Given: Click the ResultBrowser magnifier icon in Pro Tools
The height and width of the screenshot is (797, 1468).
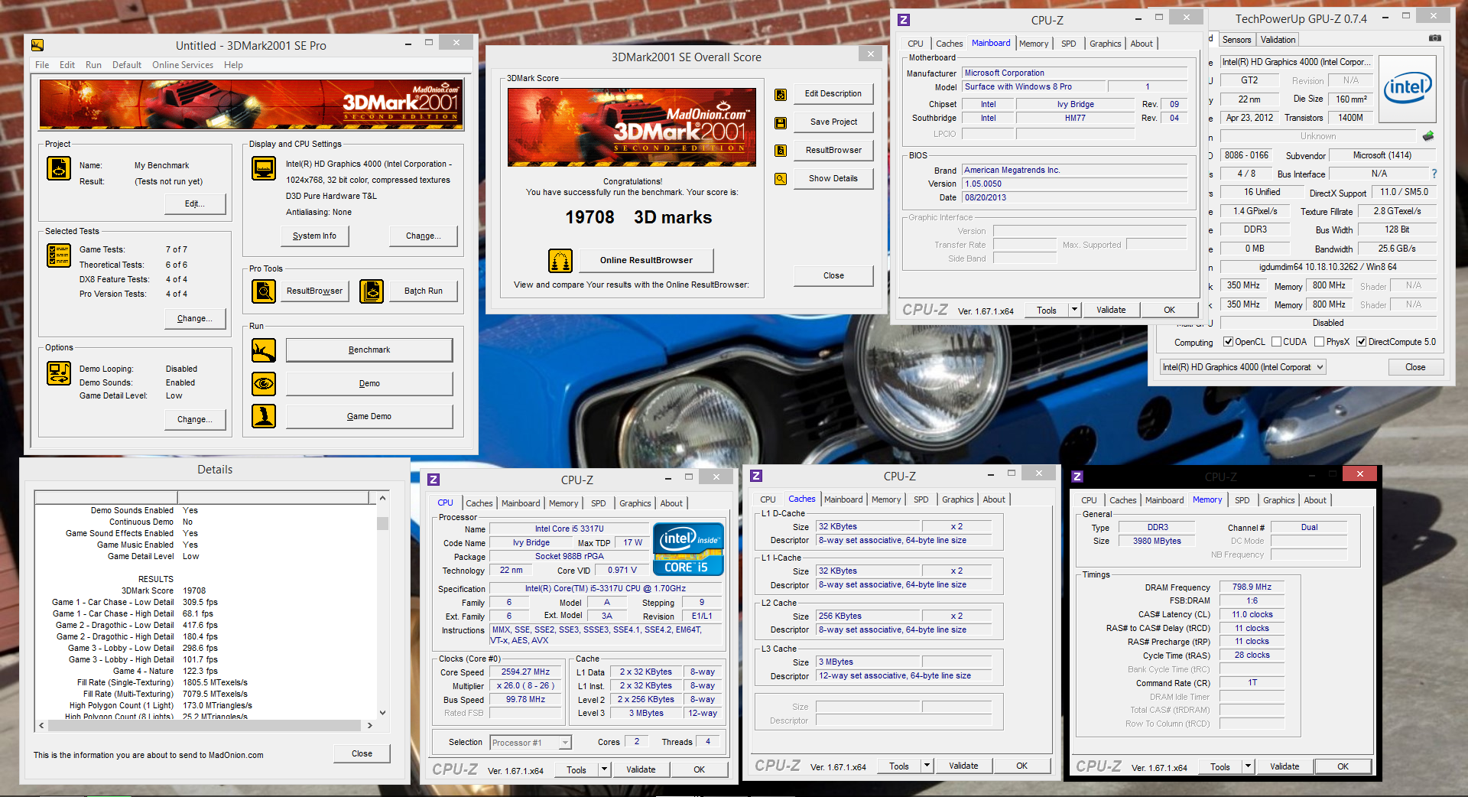Looking at the screenshot, I should click(x=264, y=291).
